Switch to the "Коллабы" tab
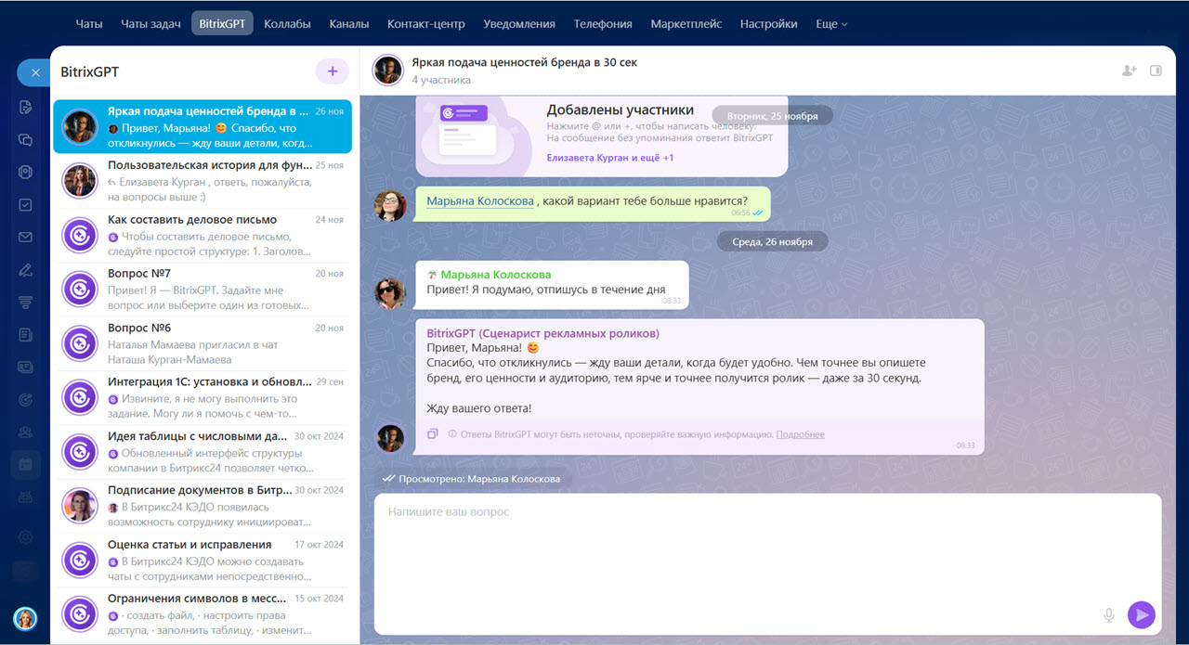The width and height of the screenshot is (1189, 645). click(x=287, y=24)
